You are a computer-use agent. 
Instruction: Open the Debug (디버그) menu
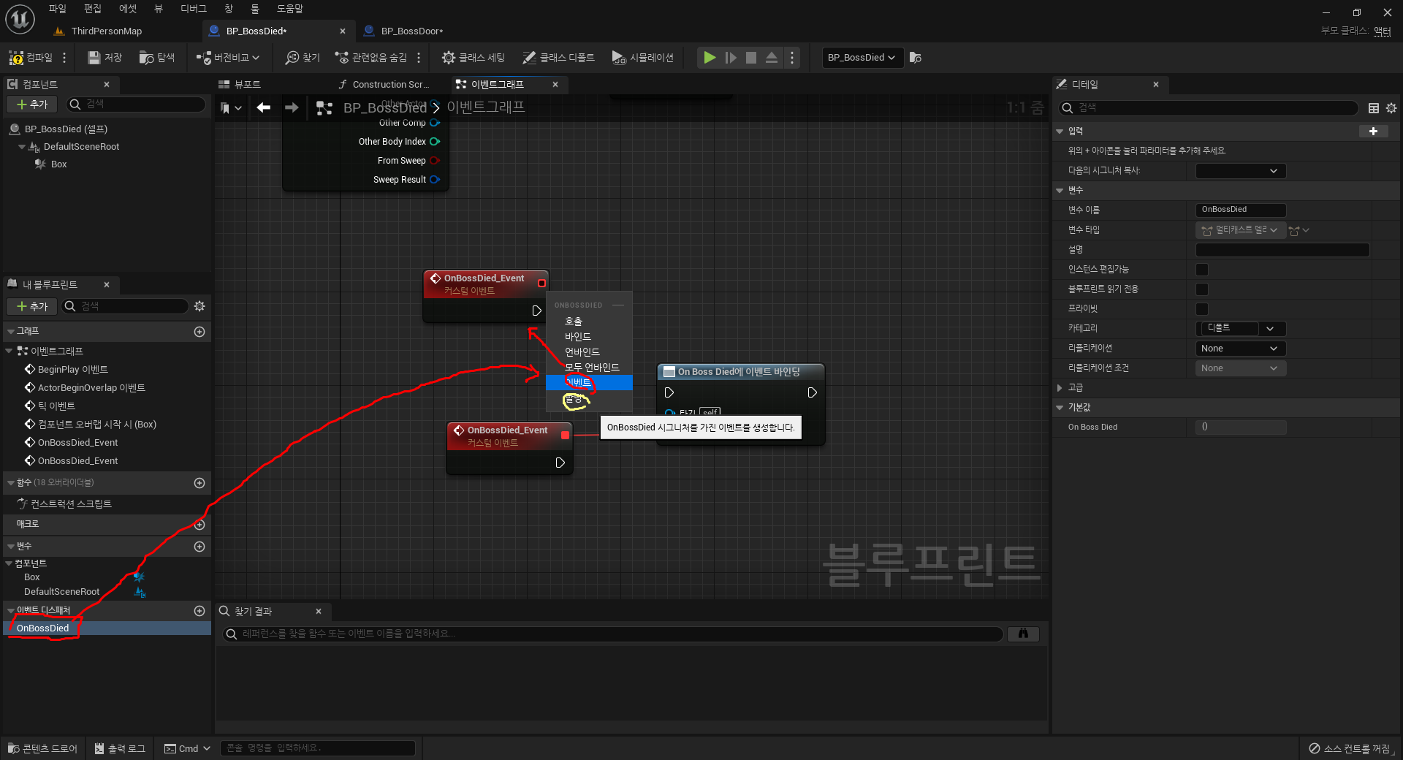[x=194, y=9]
